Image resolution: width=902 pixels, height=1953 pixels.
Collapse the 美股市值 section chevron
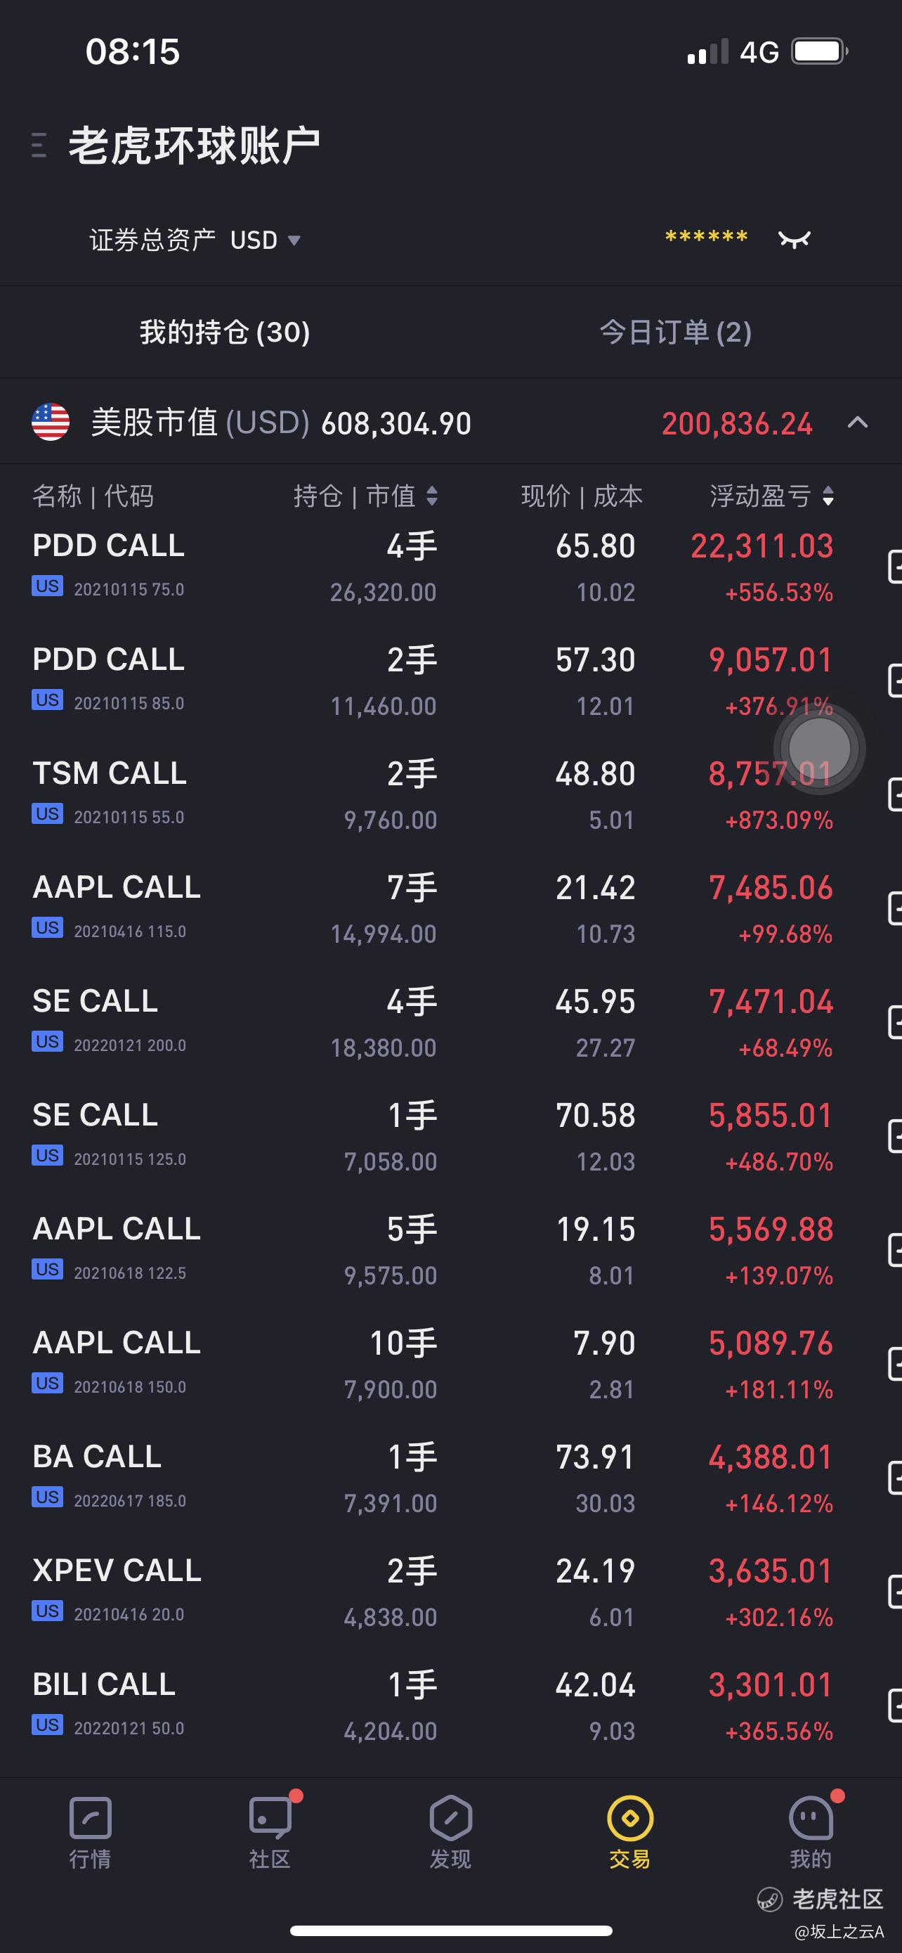[857, 423]
